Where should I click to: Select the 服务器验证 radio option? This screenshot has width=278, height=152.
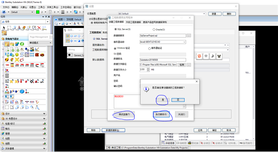(x=149, y=48)
